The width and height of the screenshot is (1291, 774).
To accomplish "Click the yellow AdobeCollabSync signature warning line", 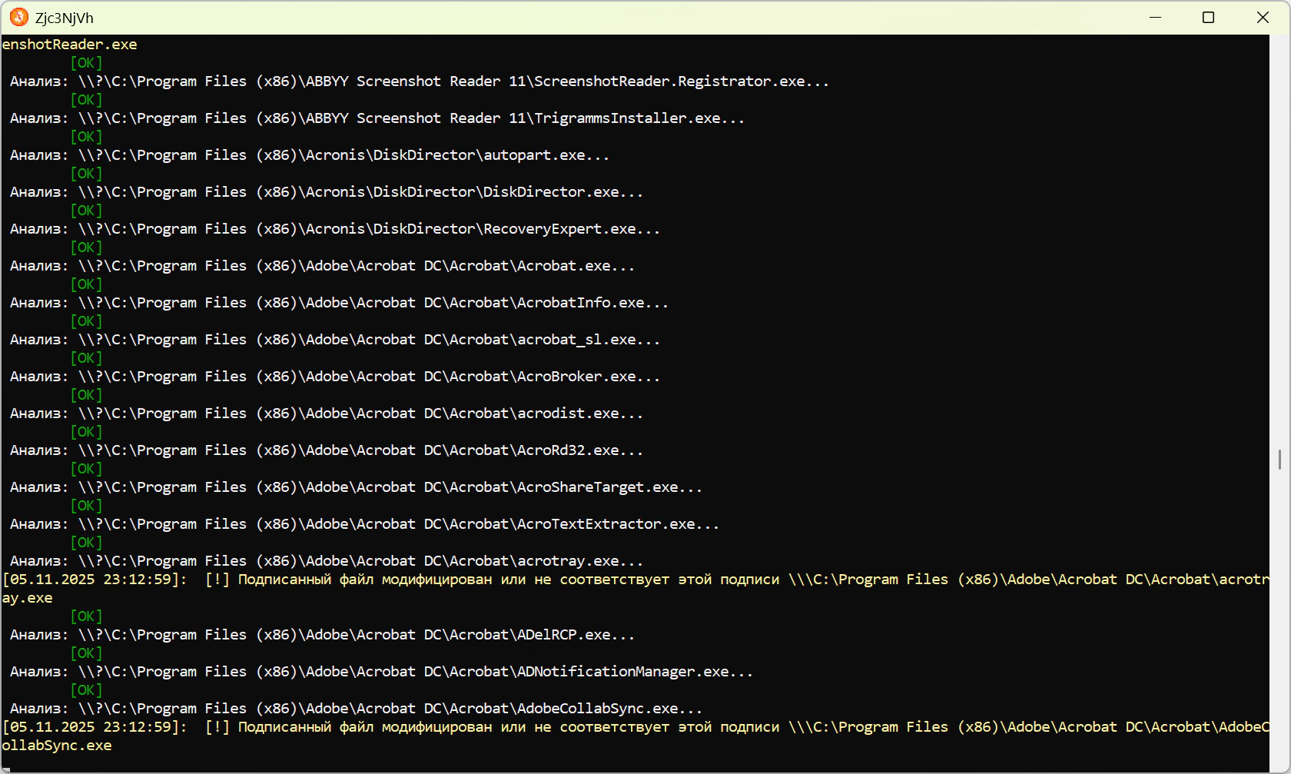I will pyautogui.click(x=635, y=727).
